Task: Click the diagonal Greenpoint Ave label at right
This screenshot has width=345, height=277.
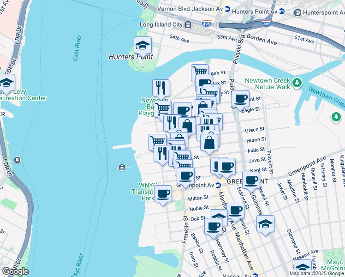Action: [307, 166]
